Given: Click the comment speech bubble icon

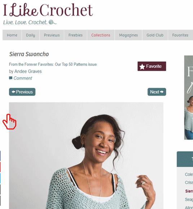Looking at the screenshot, I should pyautogui.click(x=10, y=78).
